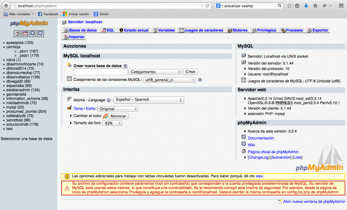Open the 82% font size dropdown
This screenshot has height=210, width=347.
(x=112, y=123)
